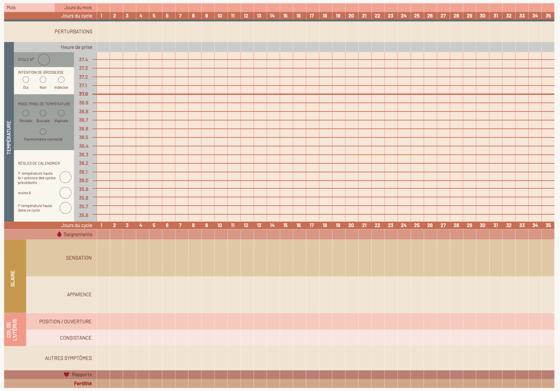Click the circle next to moins 8
Screen dimensions: 560x391
[65, 193]
